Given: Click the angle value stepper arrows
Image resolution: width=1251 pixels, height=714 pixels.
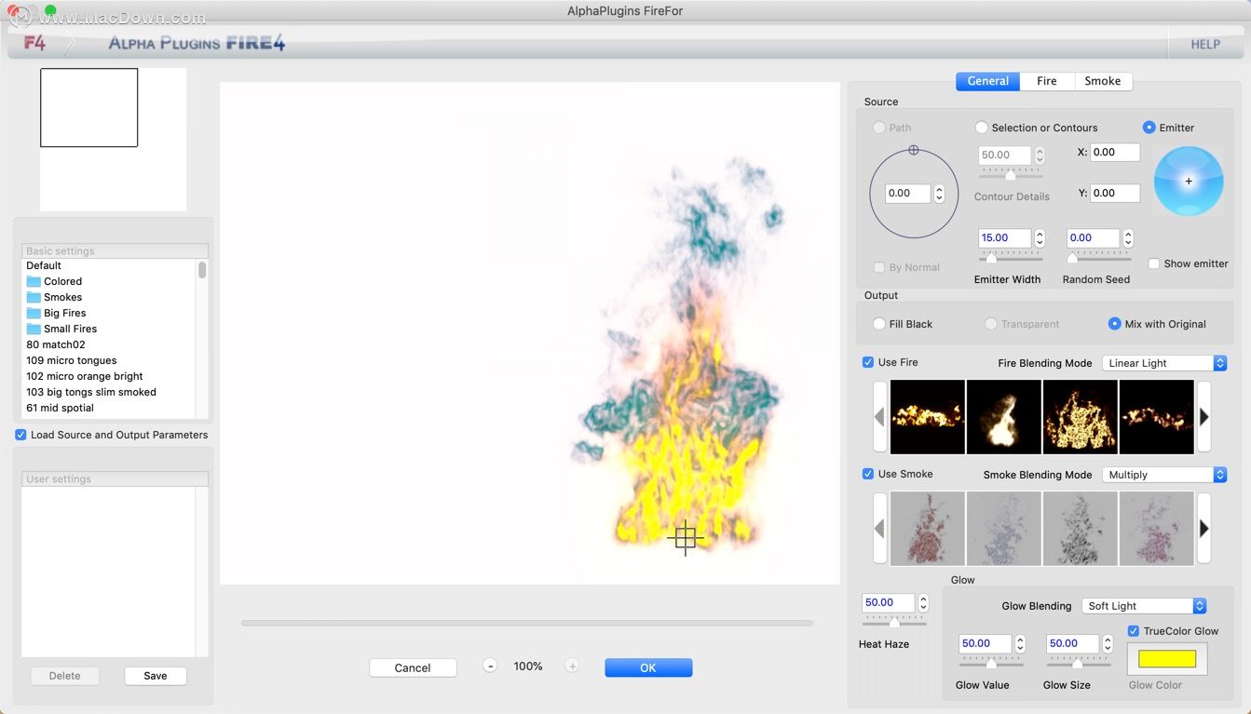Looking at the screenshot, I should (939, 194).
